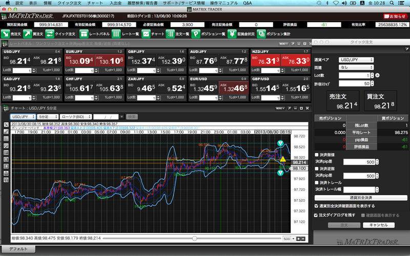Click the 買注文 buy order toolbar icon
The width and height of the screenshot is (410, 256).
pyautogui.click(x=28, y=34)
